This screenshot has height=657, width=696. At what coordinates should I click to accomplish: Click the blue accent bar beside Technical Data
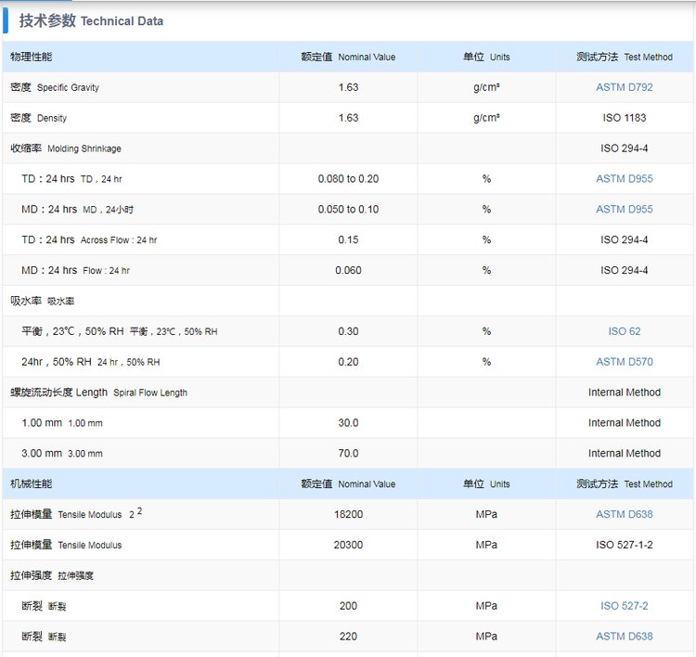pos(6,20)
